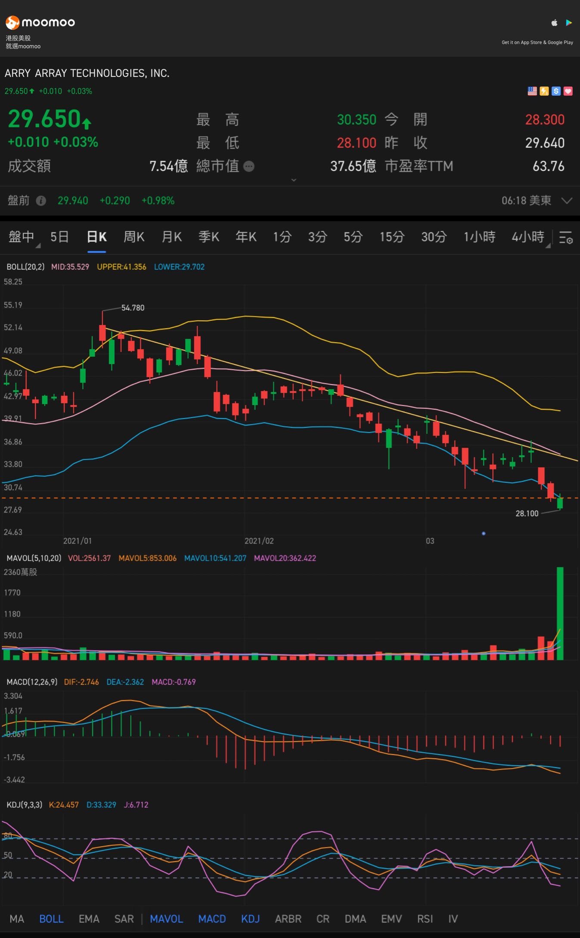Switch to the 年K chart tab
Image resolution: width=580 pixels, height=938 pixels.
246,237
